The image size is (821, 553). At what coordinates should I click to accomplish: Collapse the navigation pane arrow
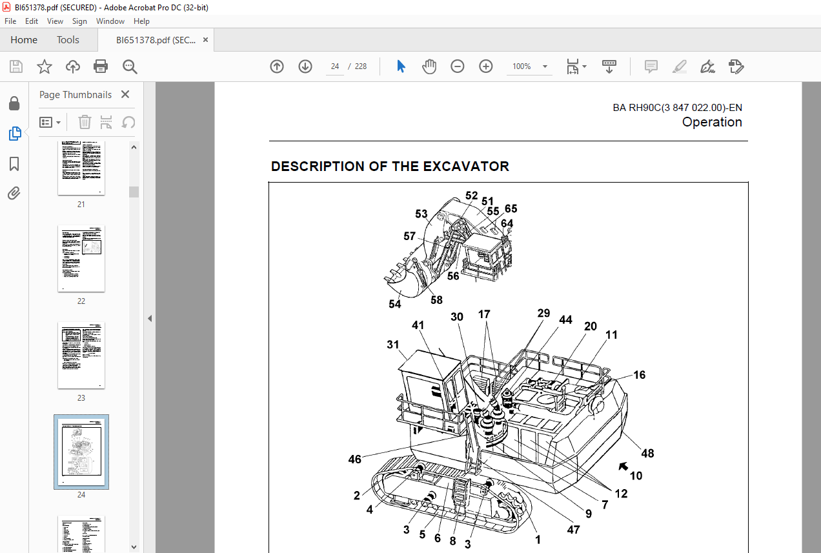point(150,318)
